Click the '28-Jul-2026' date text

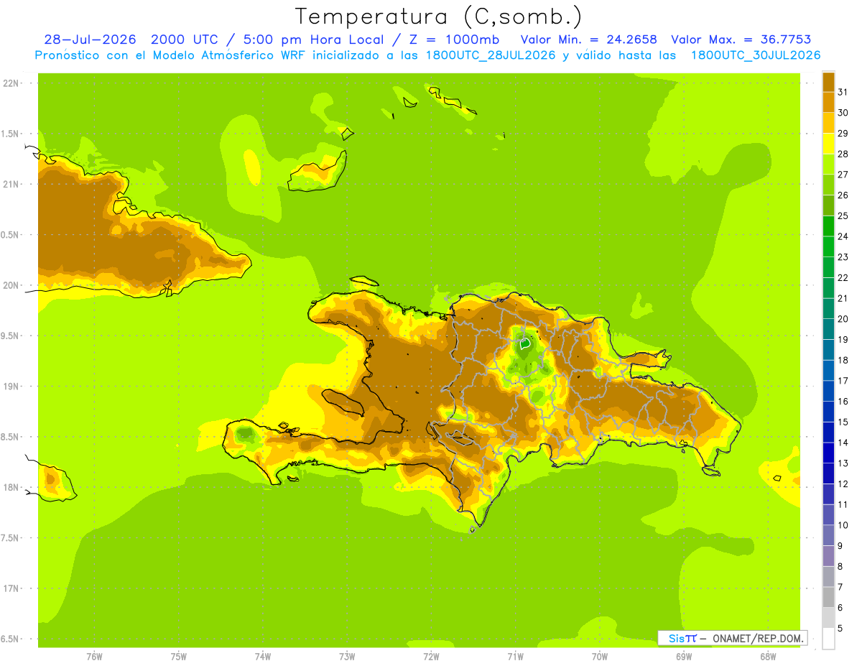[x=91, y=40]
